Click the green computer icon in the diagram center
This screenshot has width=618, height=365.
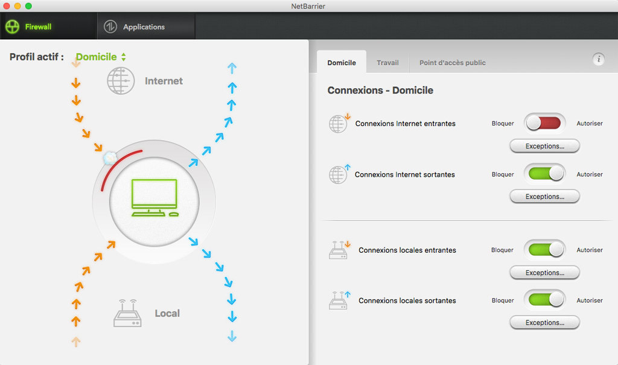coord(154,198)
